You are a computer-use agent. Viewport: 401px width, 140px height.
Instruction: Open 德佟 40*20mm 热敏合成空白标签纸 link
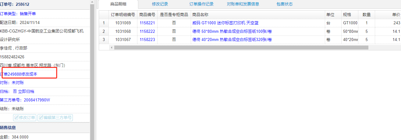(x=232, y=39)
